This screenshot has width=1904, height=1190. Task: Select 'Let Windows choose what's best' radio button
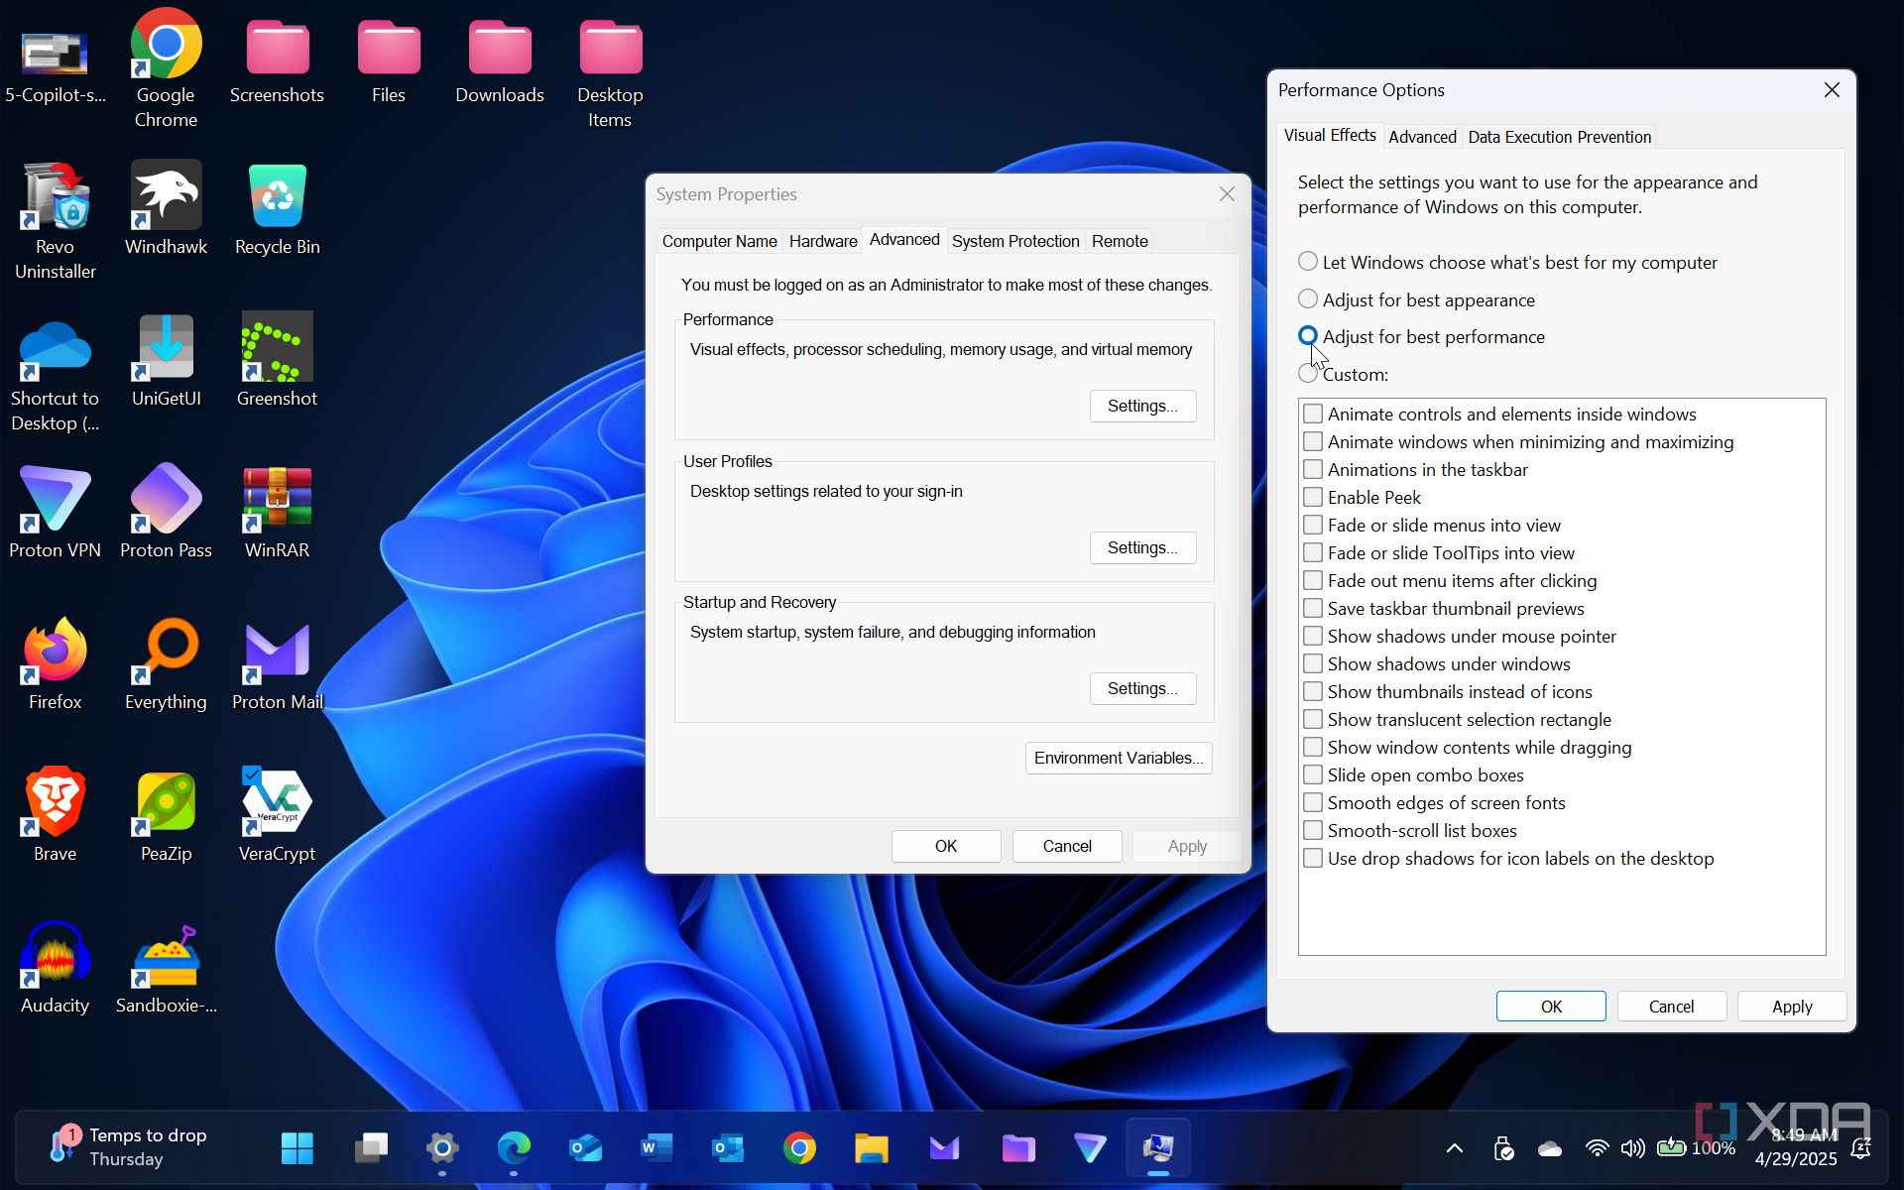[1308, 262]
